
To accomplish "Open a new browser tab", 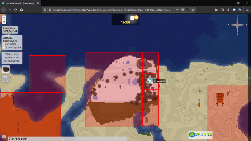I will (x=44, y=3).
